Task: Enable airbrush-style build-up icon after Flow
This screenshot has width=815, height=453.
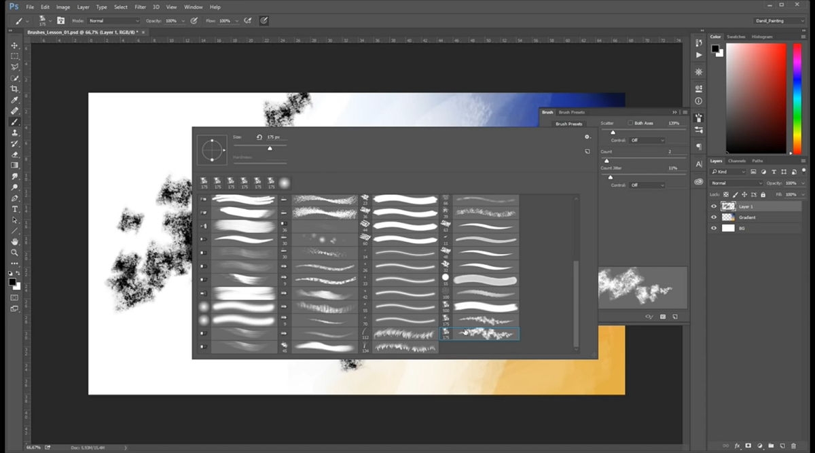Action: click(x=248, y=20)
